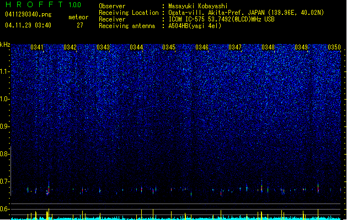The height and width of the screenshot is (220, 347).
Task: Click the date stamp 04.11.29 03:40
Action: coord(28,25)
